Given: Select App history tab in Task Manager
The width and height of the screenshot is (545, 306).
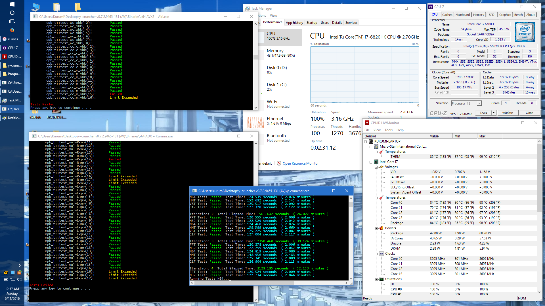Looking at the screenshot, I should [294, 23].
